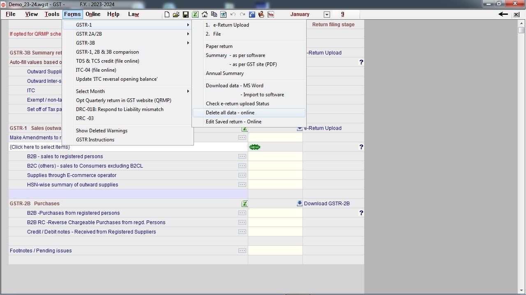Viewport: 526px width, 295px height.
Task: Click the blue phone call icon
Action: pos(252,14)
